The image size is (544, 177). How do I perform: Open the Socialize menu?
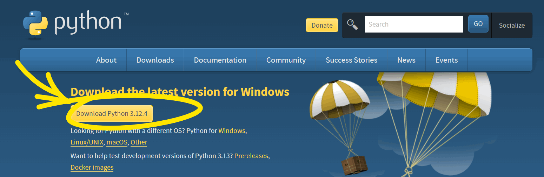(x=512, y=25)
